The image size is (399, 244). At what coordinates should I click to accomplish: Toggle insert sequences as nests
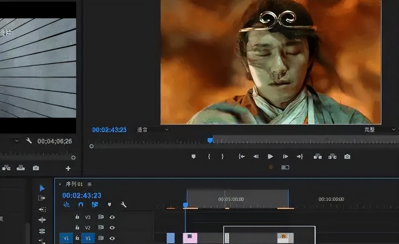[x=66, y=205]
